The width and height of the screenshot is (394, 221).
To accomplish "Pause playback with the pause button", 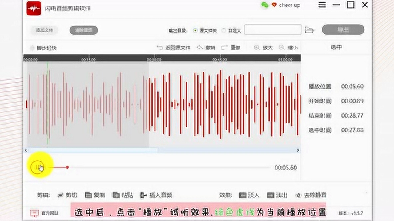I will click(38, 167).
